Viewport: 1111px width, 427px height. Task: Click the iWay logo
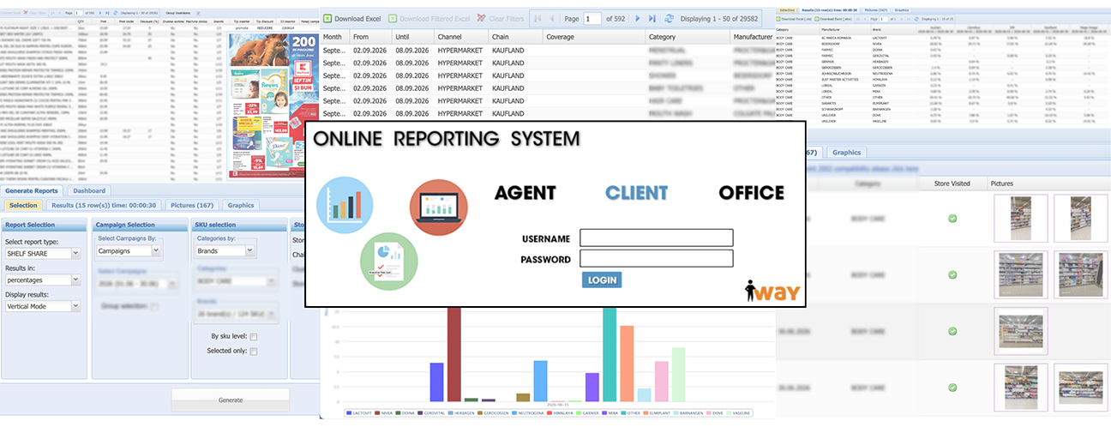[x=772, y=291]
